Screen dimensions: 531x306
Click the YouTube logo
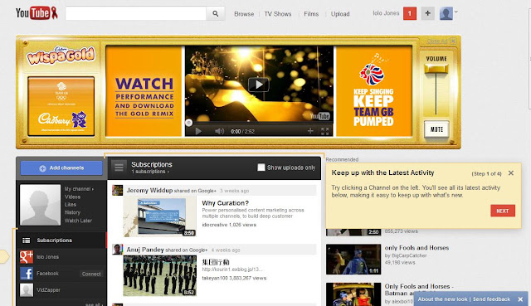37,13
